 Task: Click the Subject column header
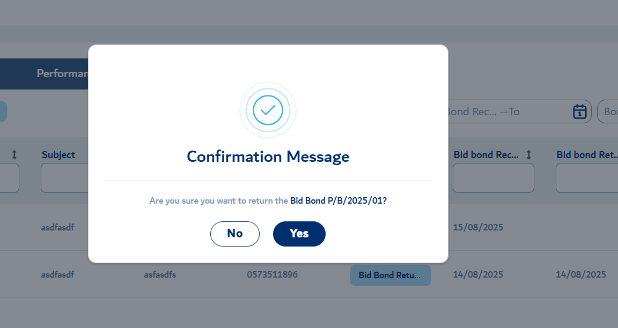[x=58, y=155]
